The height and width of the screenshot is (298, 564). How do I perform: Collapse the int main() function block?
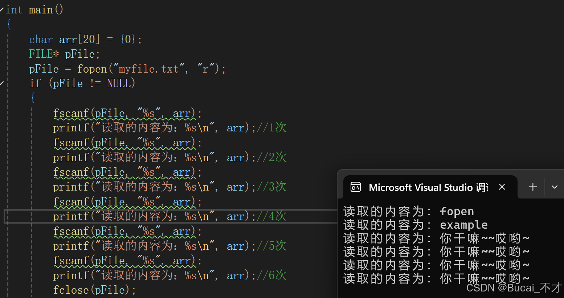[2, 10]
